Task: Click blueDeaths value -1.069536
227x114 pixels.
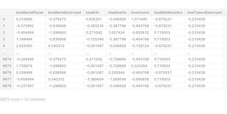Action: coord(117,79)
